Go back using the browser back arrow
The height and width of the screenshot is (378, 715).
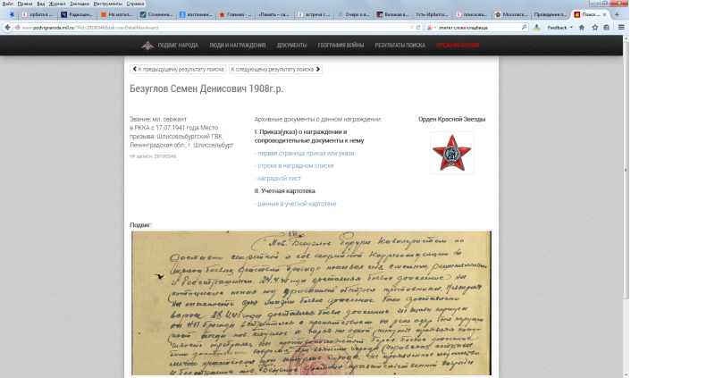click(x=7, y=28)
